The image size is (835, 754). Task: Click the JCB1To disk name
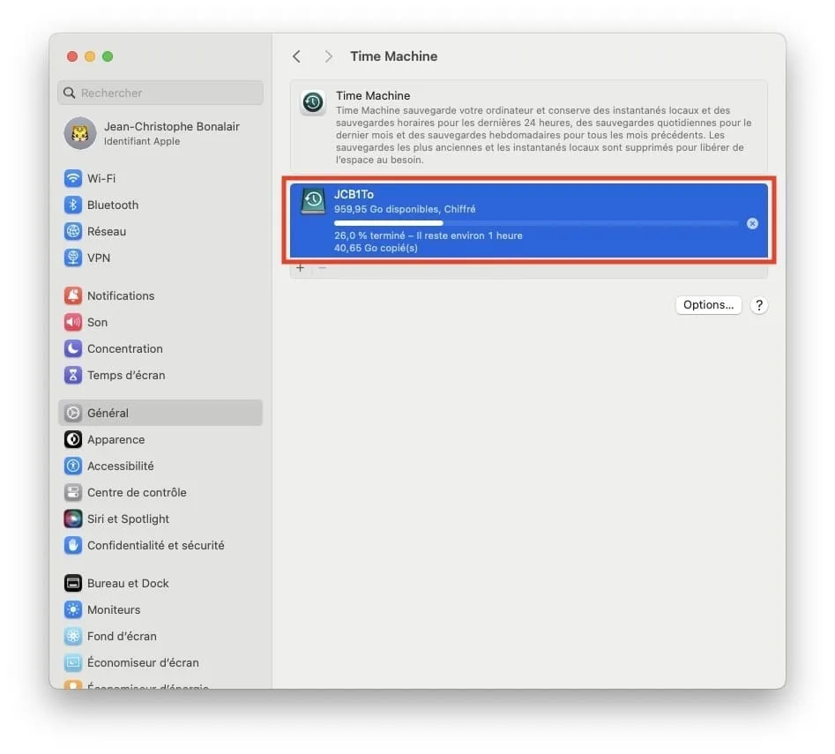354,194
